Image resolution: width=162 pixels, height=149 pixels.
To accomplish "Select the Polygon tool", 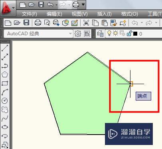I will coord(5,74).
